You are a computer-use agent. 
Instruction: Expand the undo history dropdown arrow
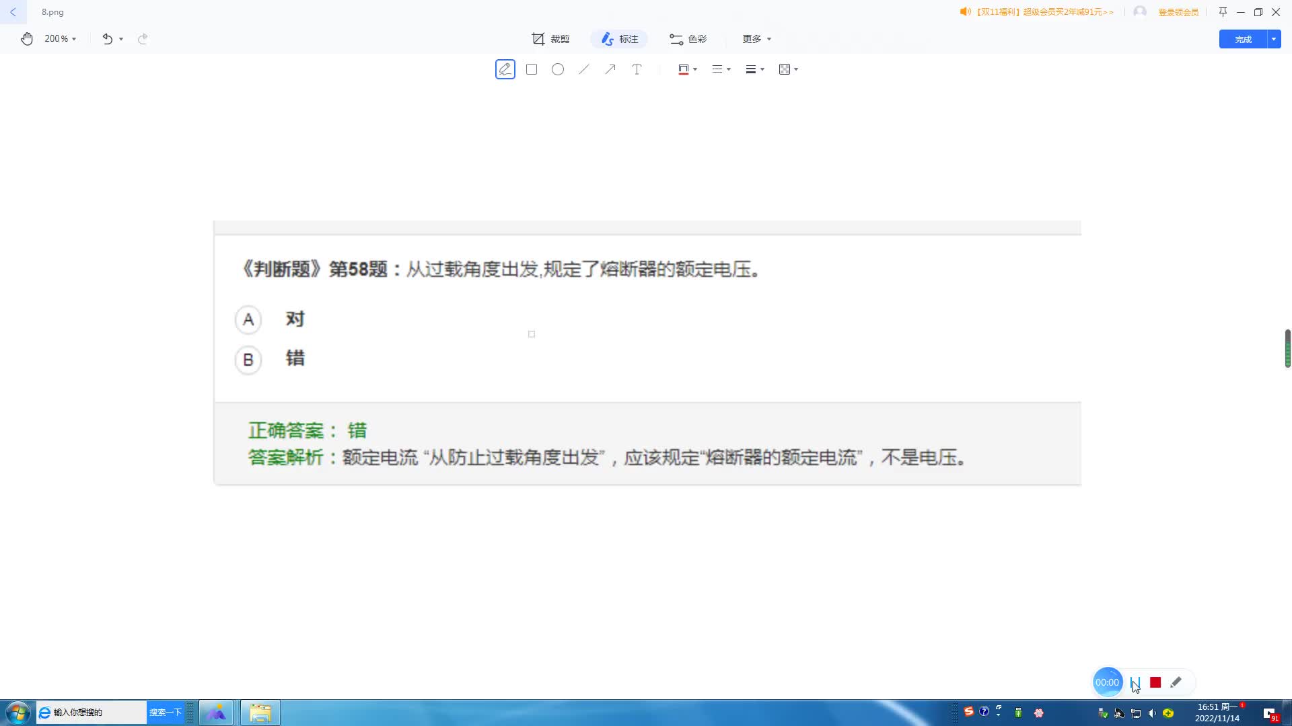pyautogui.click(x=121, y=39)
